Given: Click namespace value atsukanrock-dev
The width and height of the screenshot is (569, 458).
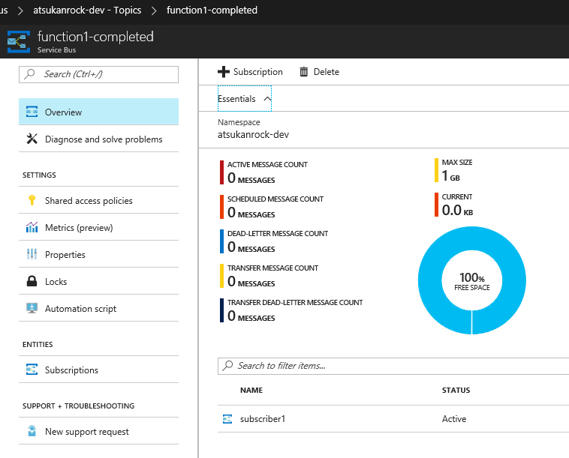Looking at the screenshot, I should click(253, 134).
